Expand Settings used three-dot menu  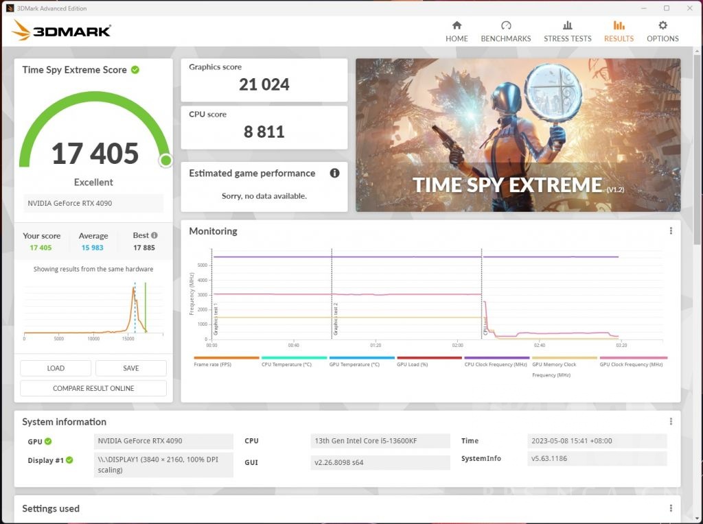(x=671, y=508)
